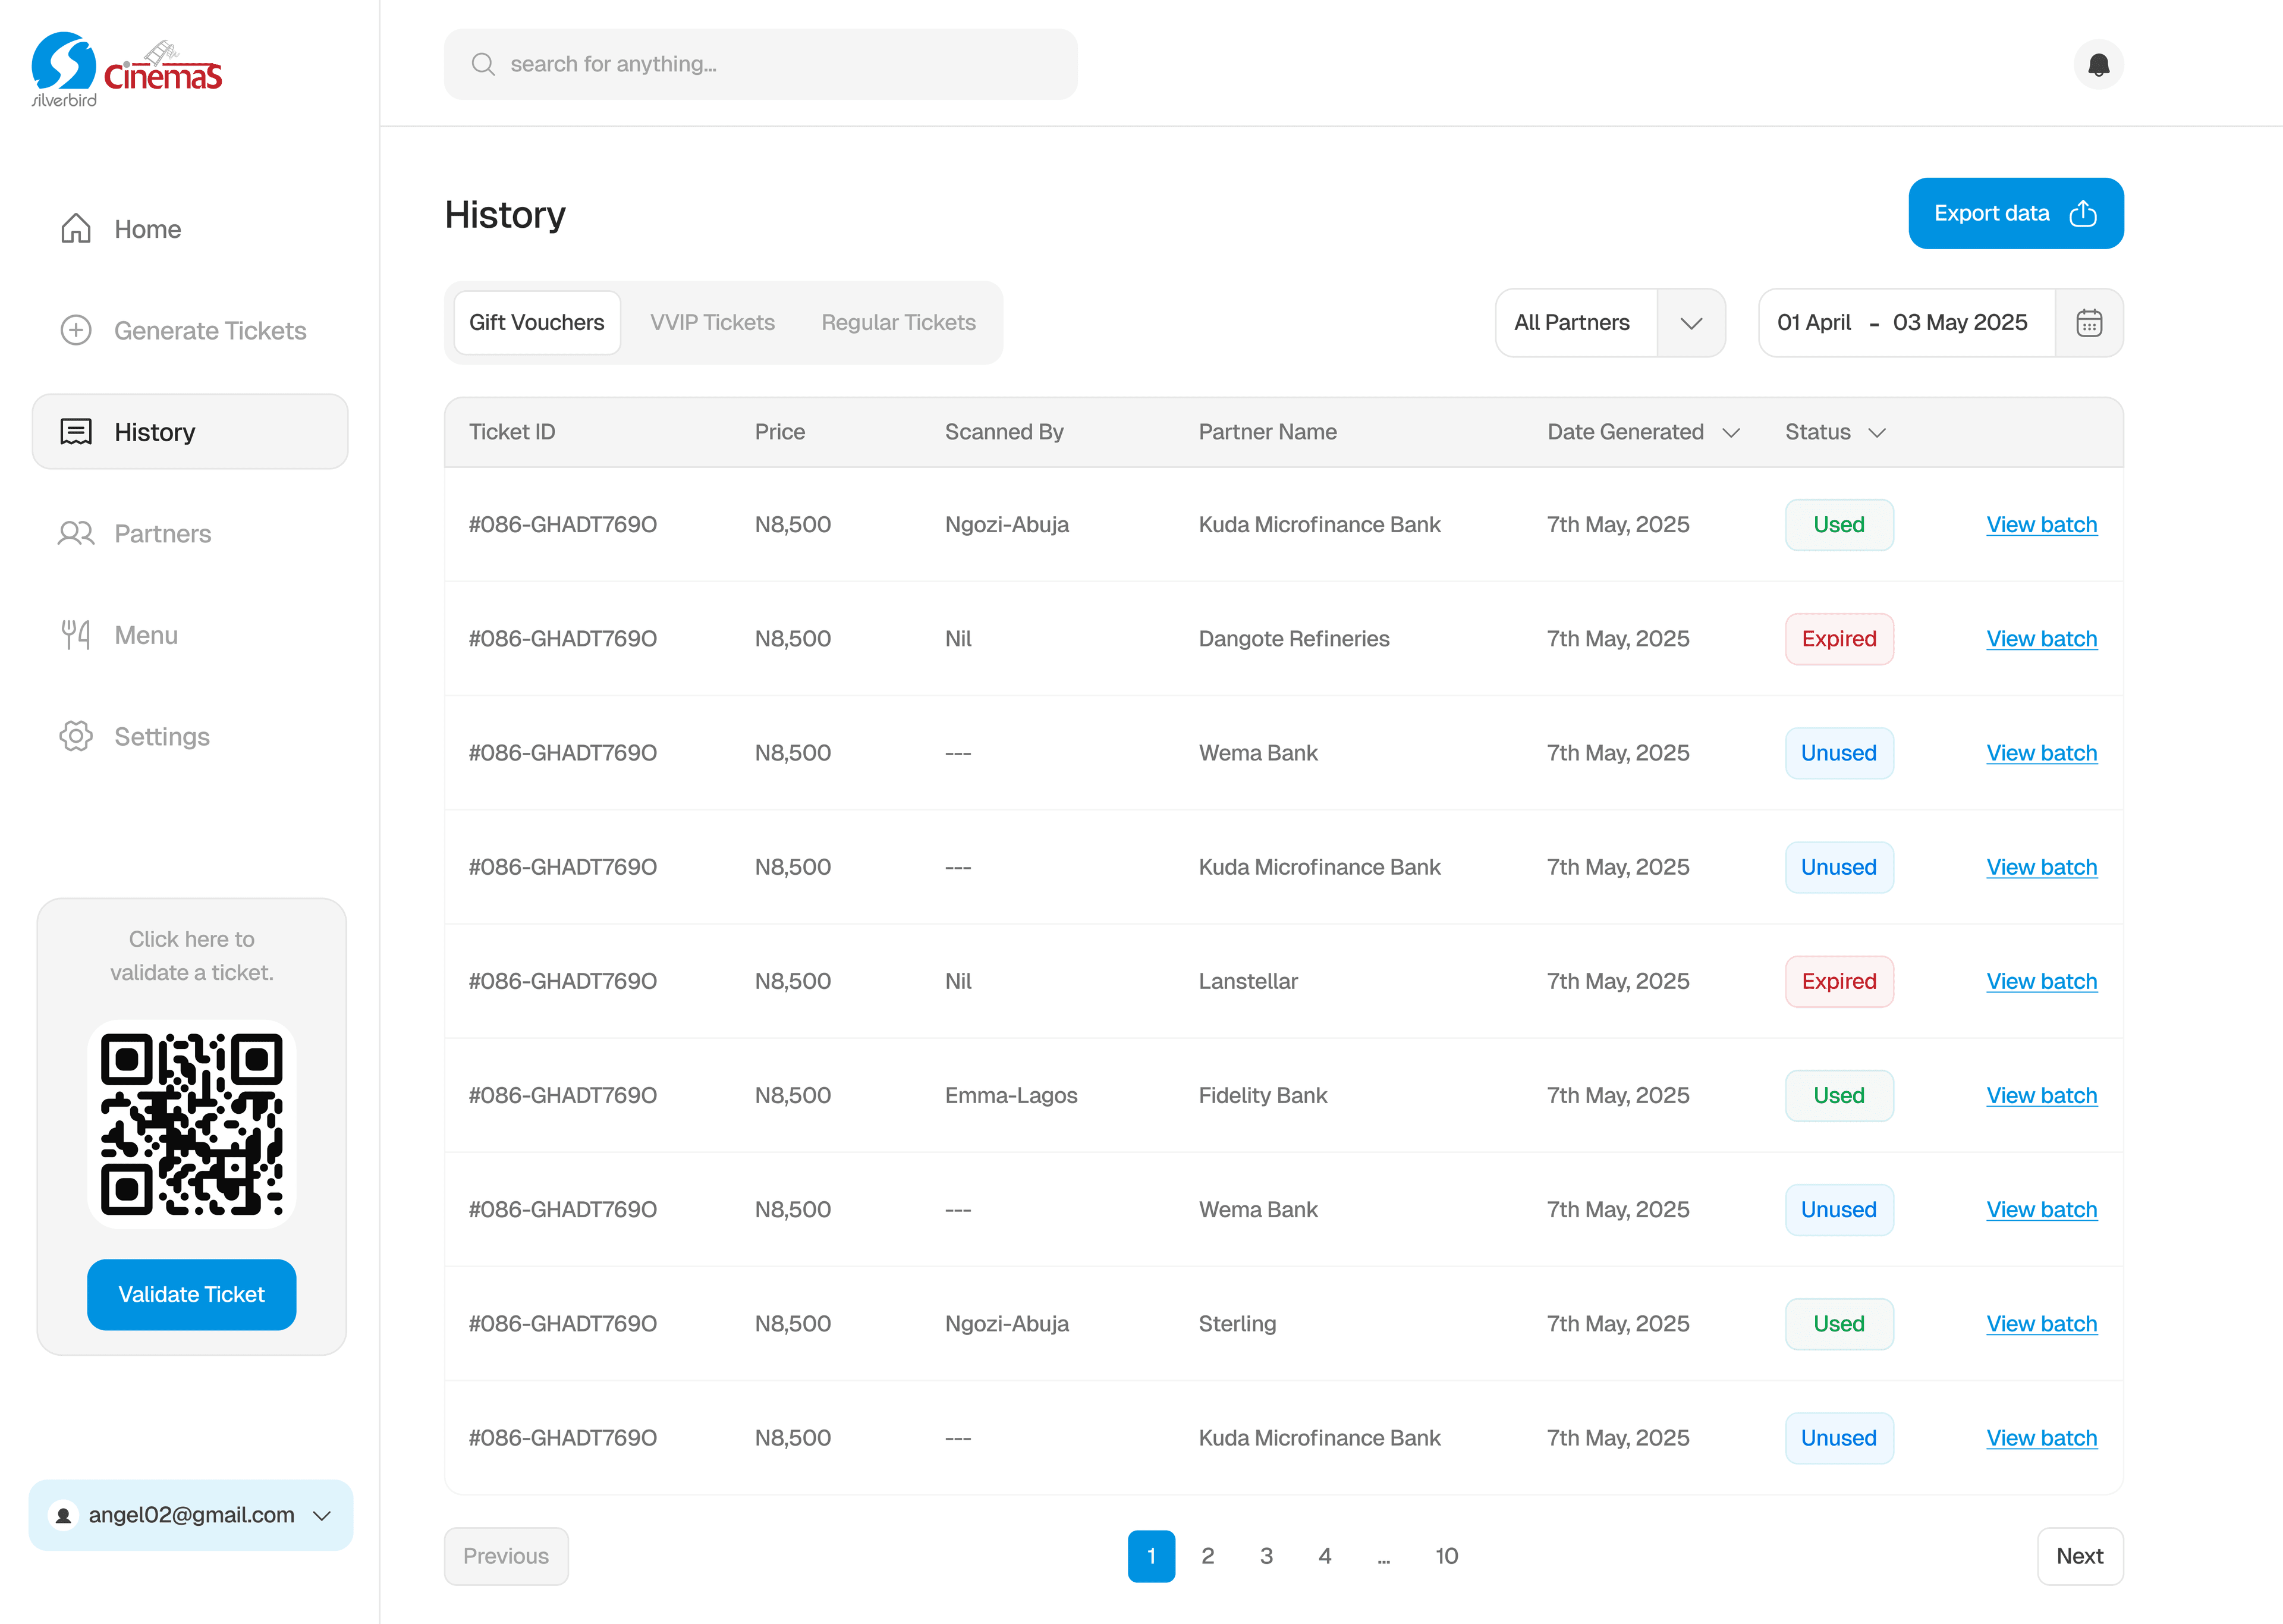This screenshot has height=1624, width=2283.
Task: View batch for Fidelity Bank row
Action: coord(2042,1095)
